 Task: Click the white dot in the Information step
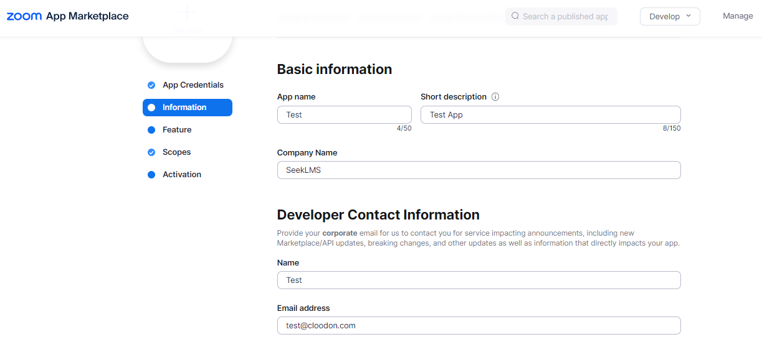(151, 108)
